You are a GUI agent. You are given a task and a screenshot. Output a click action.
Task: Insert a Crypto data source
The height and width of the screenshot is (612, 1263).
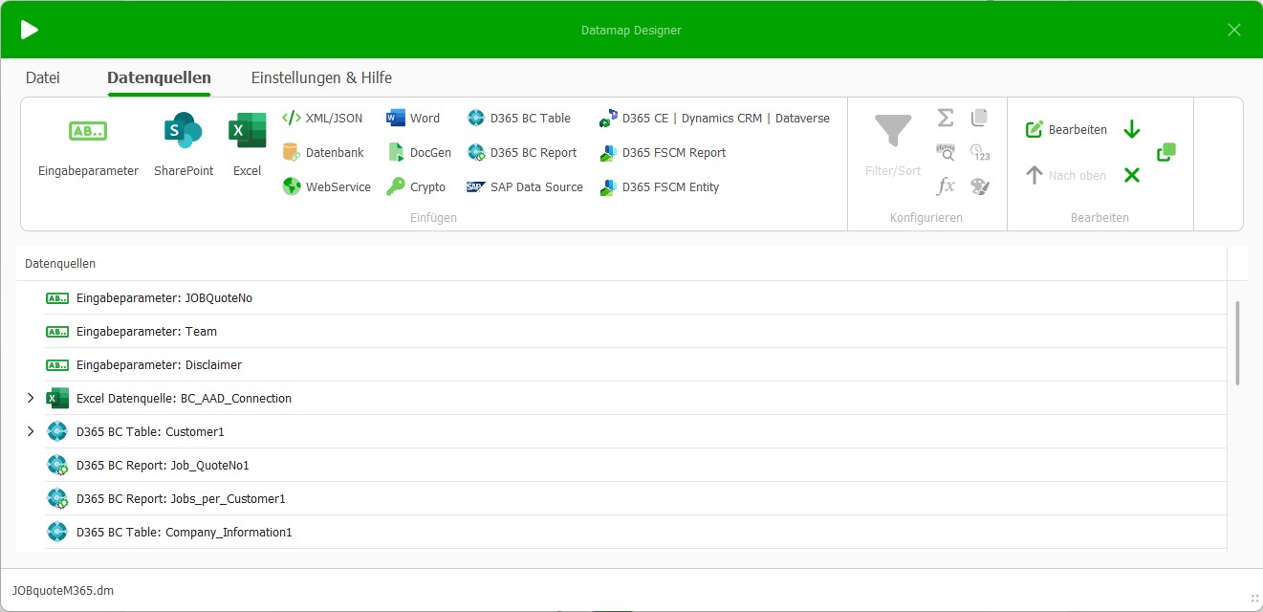click(418, 186)
